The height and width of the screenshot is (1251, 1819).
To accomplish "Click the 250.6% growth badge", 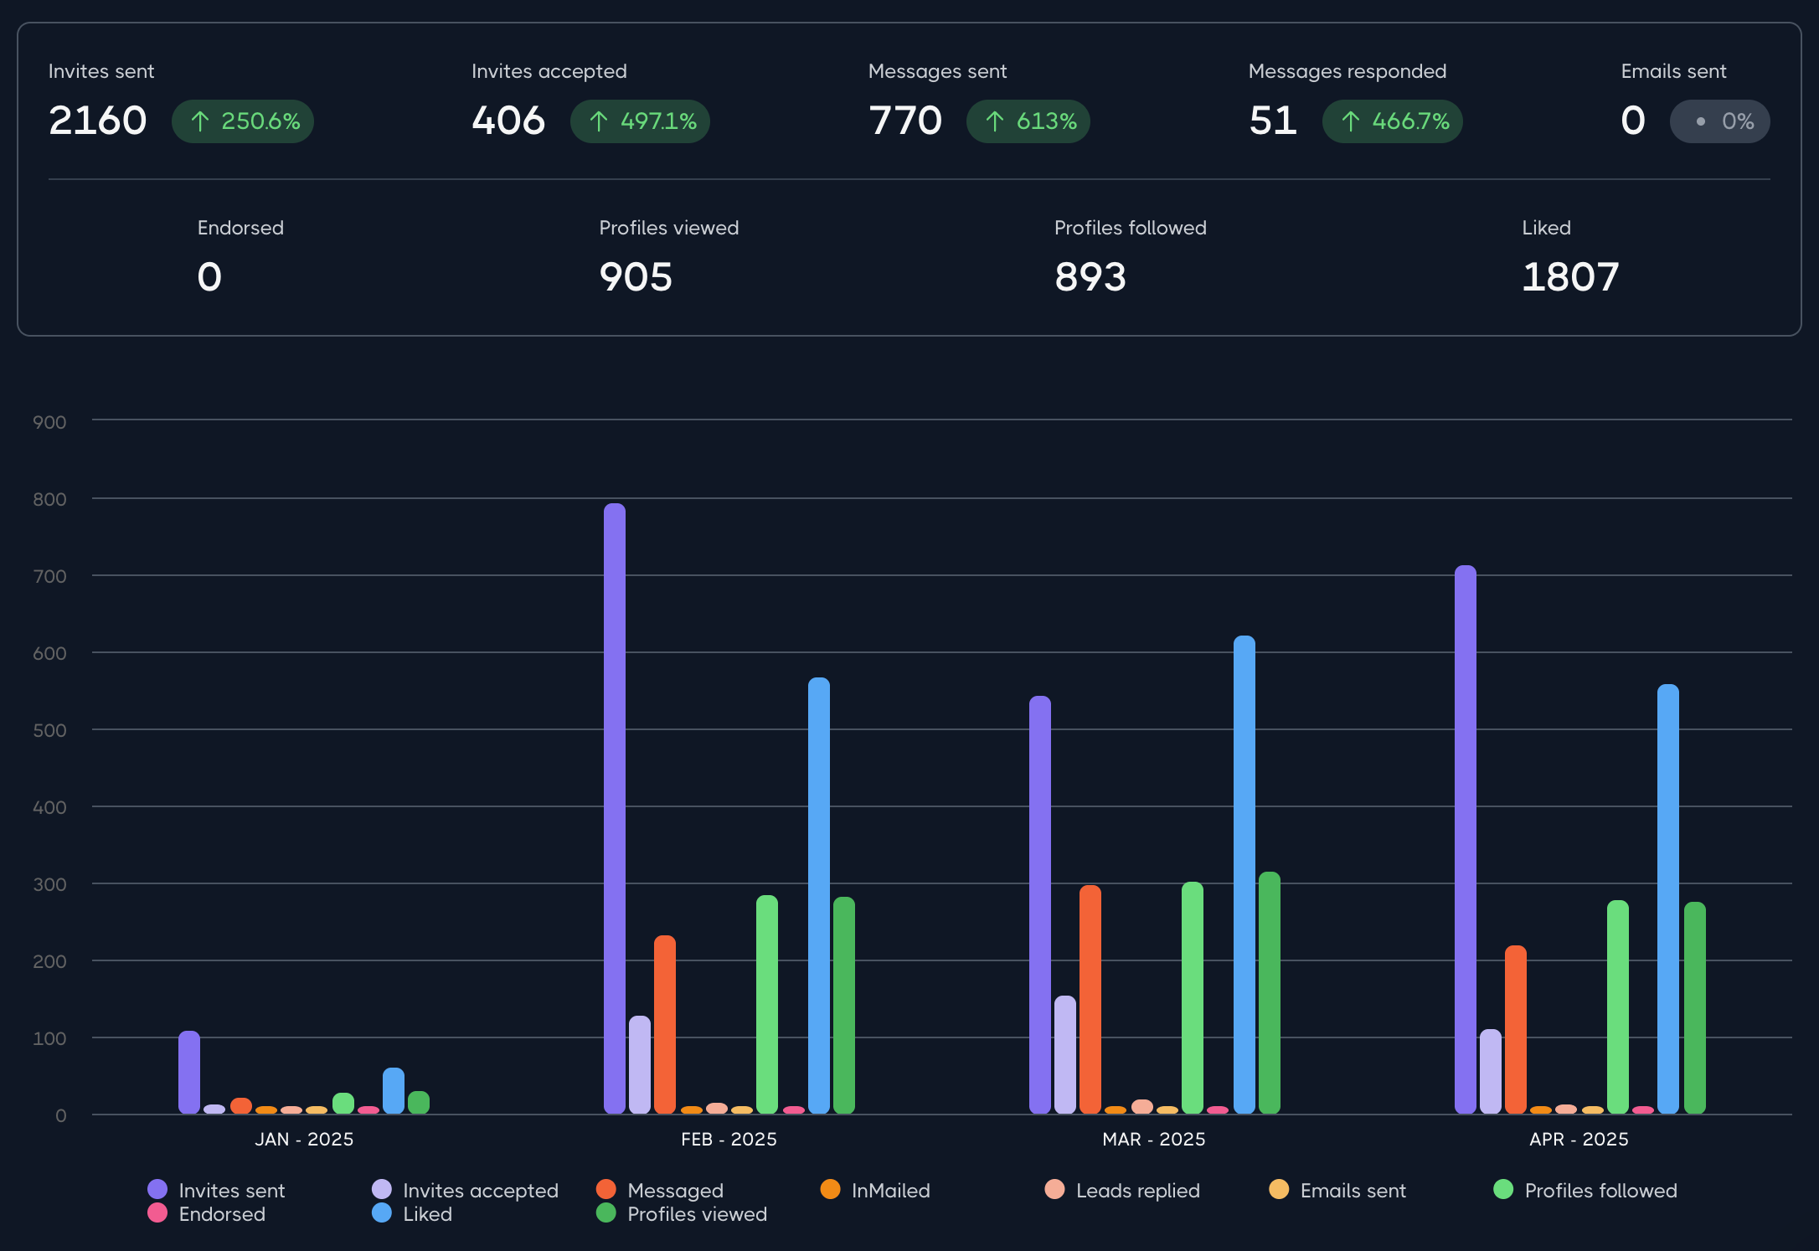I will point(243,121).
